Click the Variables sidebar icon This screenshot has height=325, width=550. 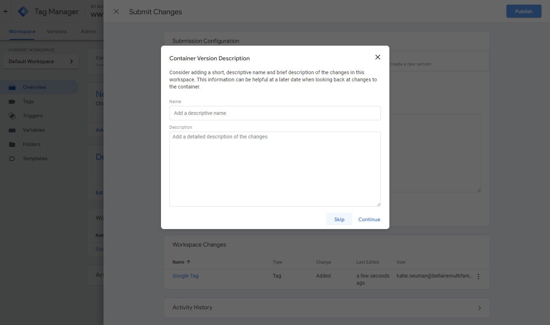[12, 130]
